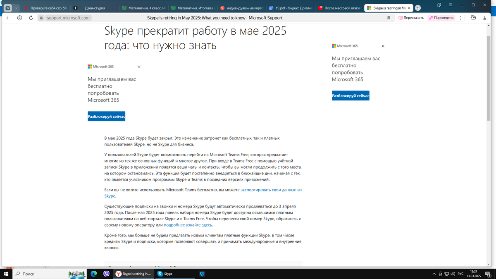Switch to '19.pdf - Яндекс Докумен' tab

pos(290,8)
